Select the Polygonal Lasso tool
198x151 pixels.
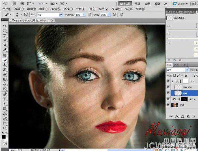tap(5, 35)
